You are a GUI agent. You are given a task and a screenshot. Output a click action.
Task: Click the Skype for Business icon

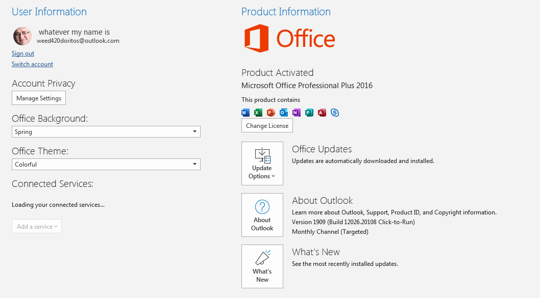335,113
